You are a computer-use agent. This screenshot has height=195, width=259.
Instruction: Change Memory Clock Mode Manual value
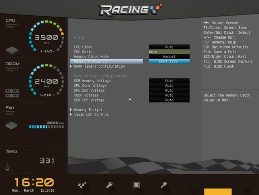coord(169,57)
